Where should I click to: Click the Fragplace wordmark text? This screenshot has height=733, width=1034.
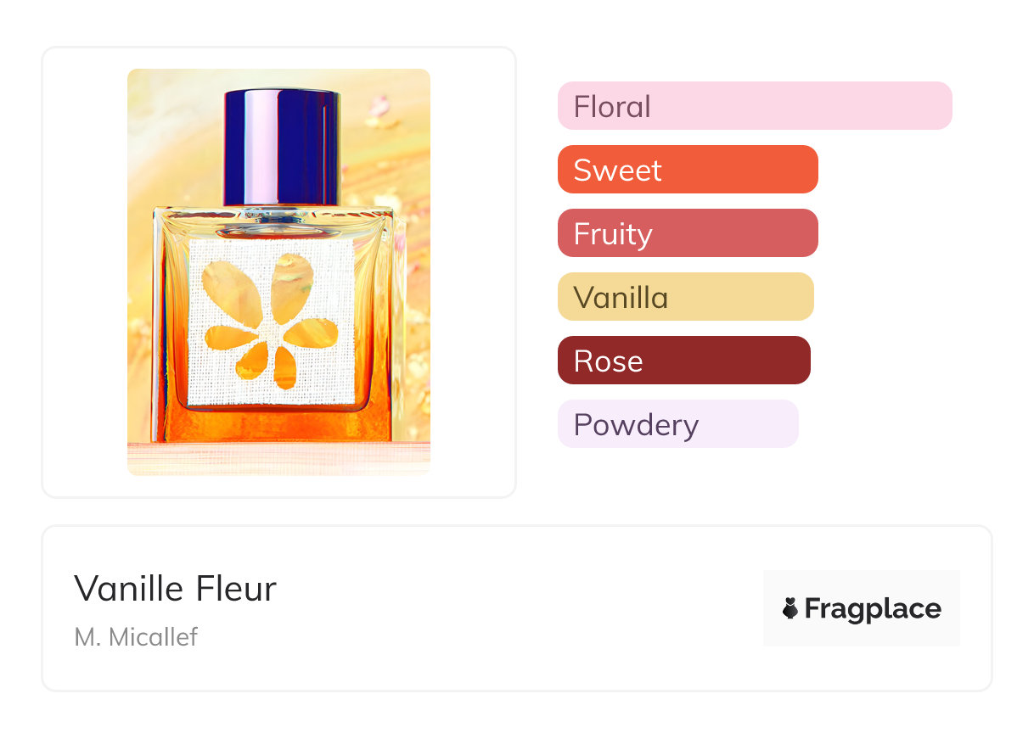[873, 608]
